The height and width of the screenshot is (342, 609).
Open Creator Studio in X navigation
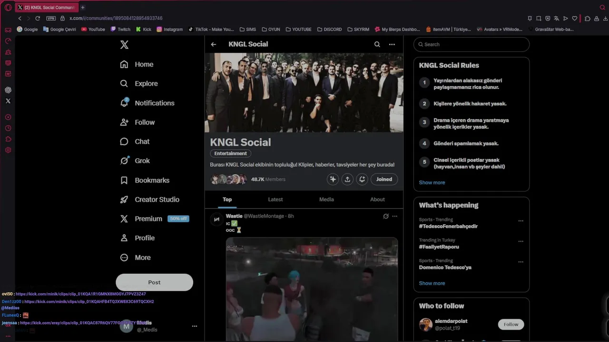tap(149, 199)
